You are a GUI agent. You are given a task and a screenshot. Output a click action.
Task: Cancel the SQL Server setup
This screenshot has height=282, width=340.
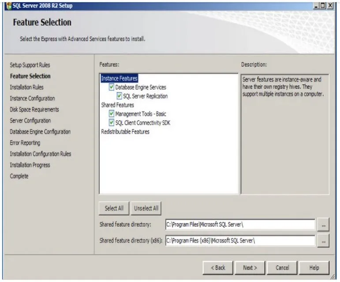click(282, 268)
